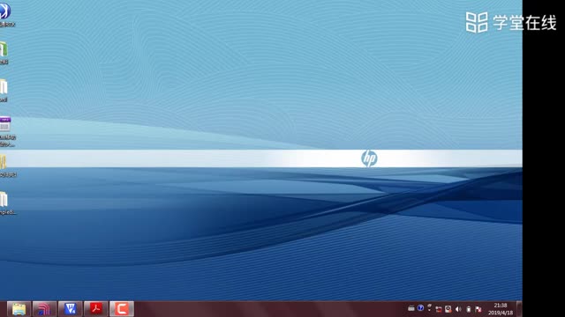Click the disk-shaped tray icon beside the speaker
This screenshot has height=317, width=565.
[448, 309]
